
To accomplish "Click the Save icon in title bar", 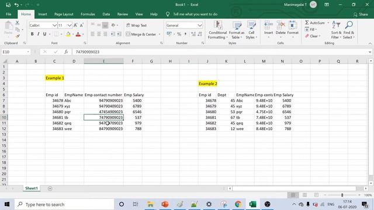I will (x=8, y=5).
